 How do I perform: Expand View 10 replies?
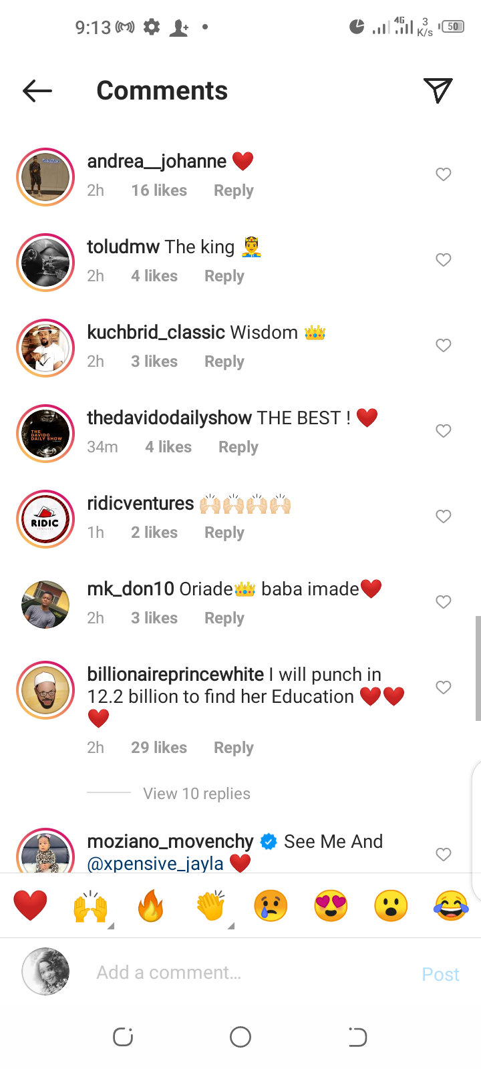click(196, 793)
